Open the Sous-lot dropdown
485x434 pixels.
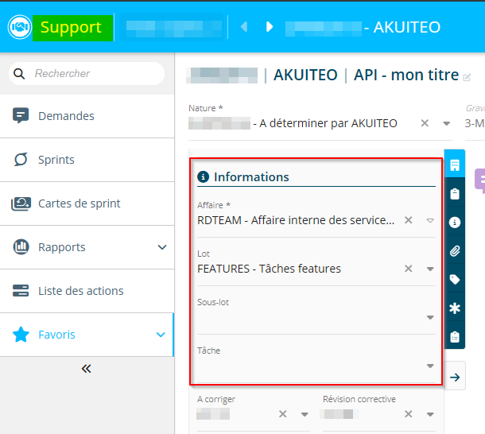click(x=430, y=317)
